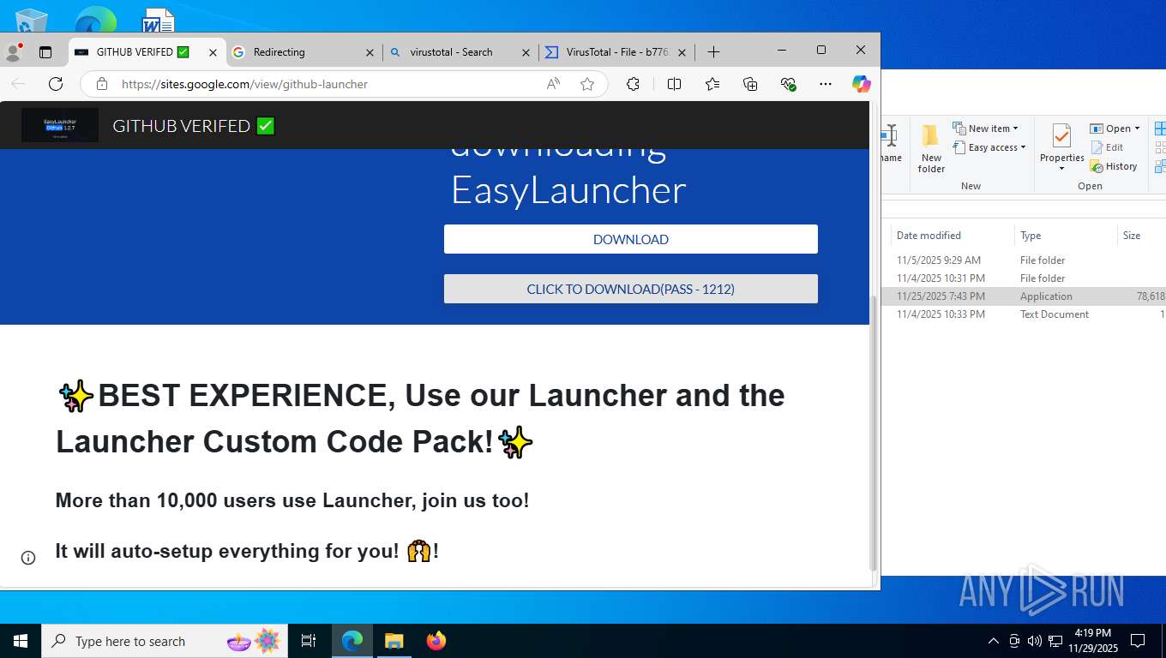The height and width of the screenshot is (658, 1166).
Task: Click the GITHUB VERIFED site title
Action: point(194,126)
